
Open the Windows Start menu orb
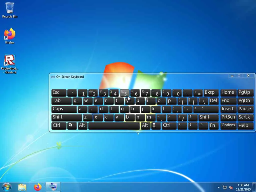[x=6, y=187]
